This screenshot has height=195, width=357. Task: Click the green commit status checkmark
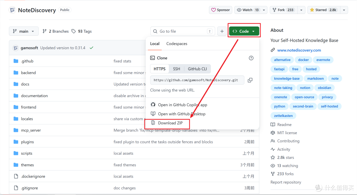pyautogui.click(x=92, y=48)
